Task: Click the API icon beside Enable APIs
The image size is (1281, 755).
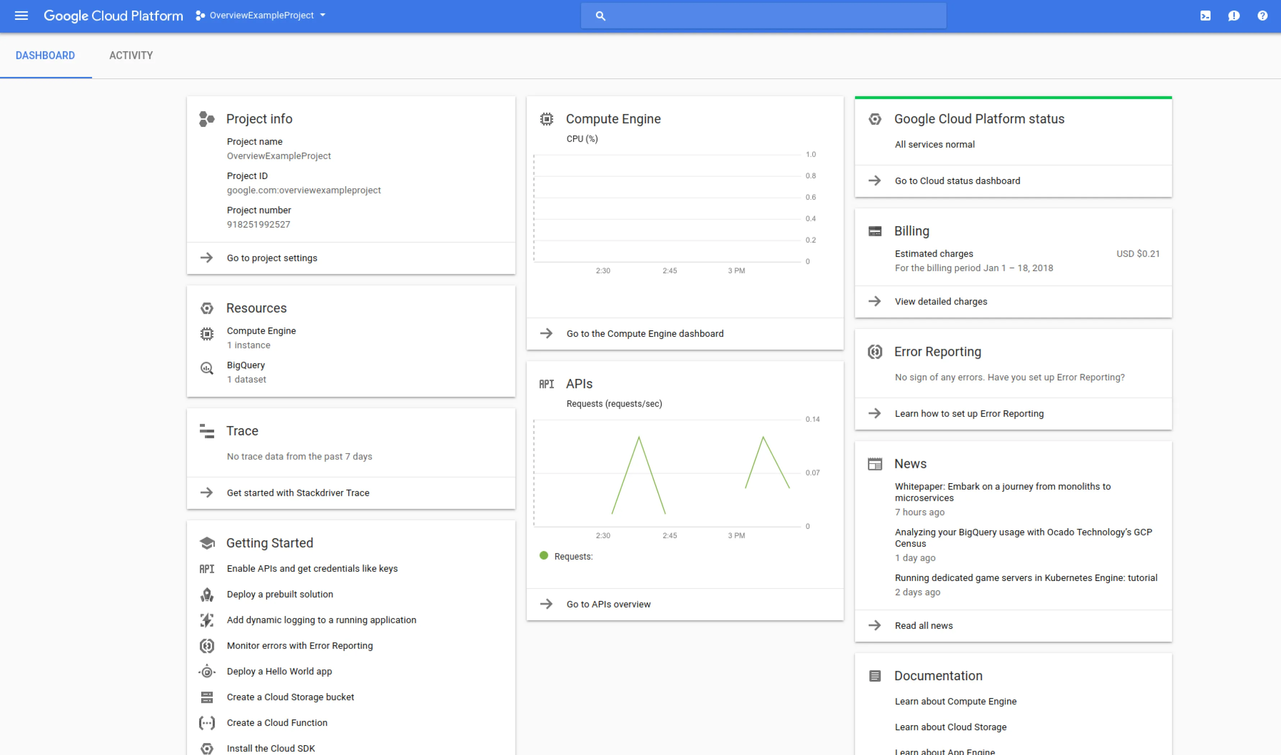Action: tap(206, 569)
